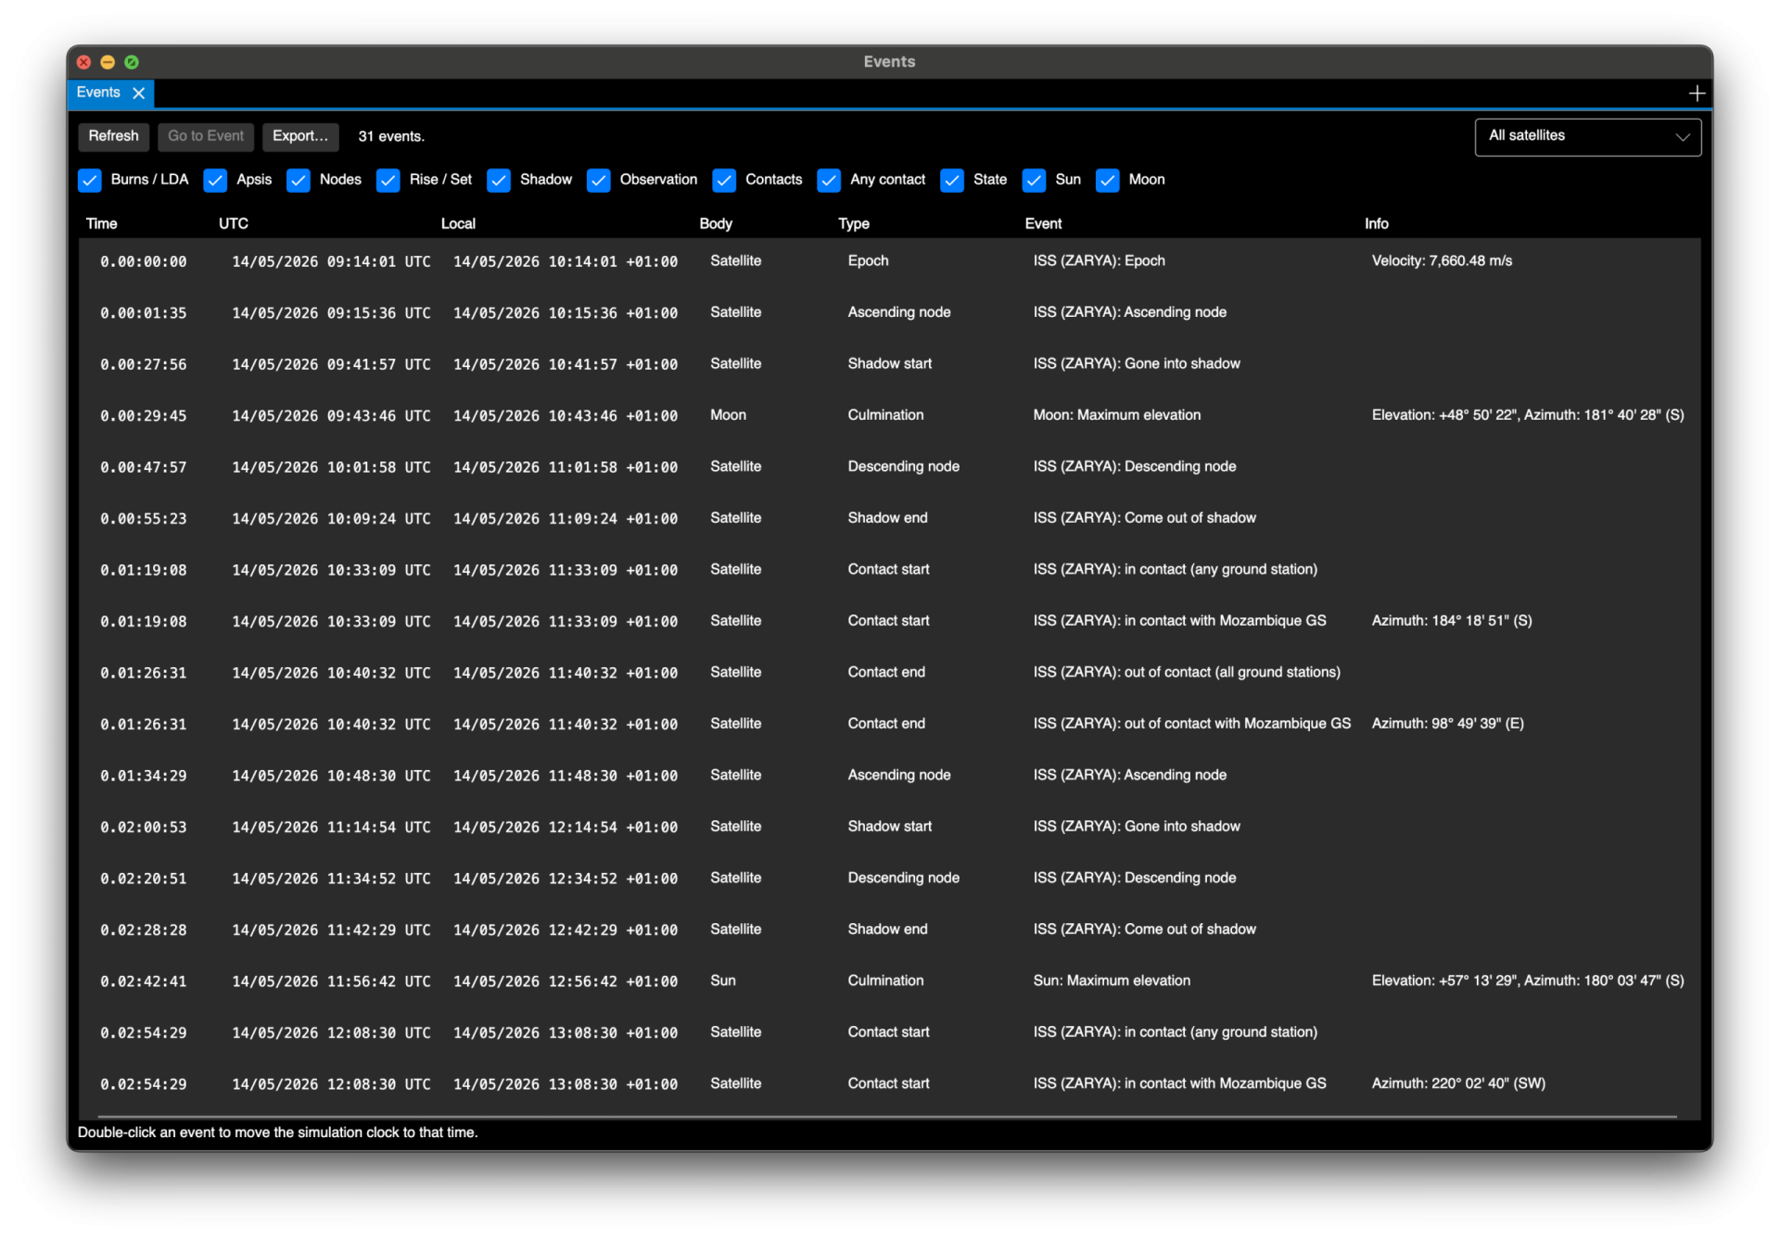Open the All satellites dropdown

(x=1587, y=136)
